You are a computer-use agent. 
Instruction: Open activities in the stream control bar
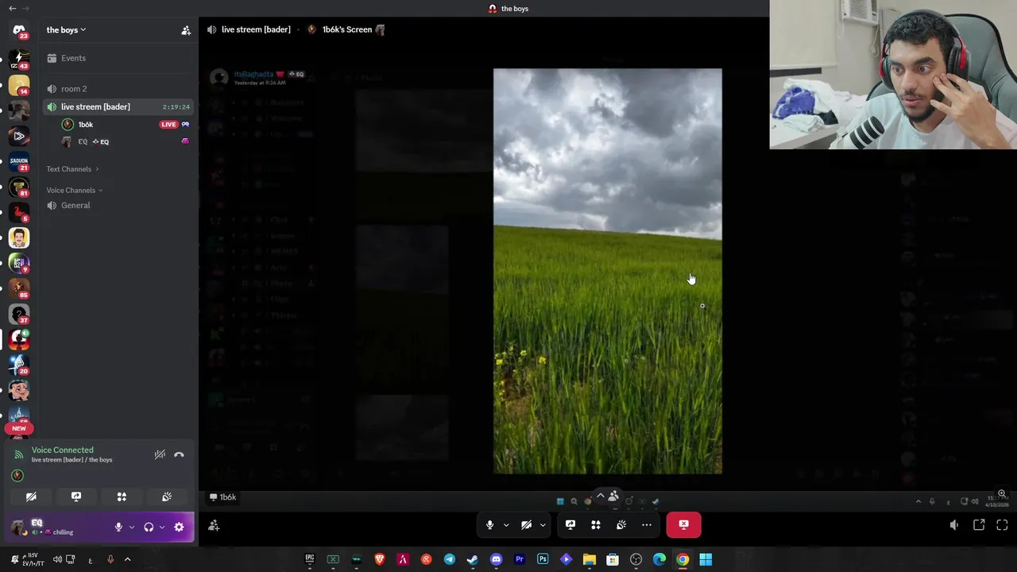click(x=596, y=525)
